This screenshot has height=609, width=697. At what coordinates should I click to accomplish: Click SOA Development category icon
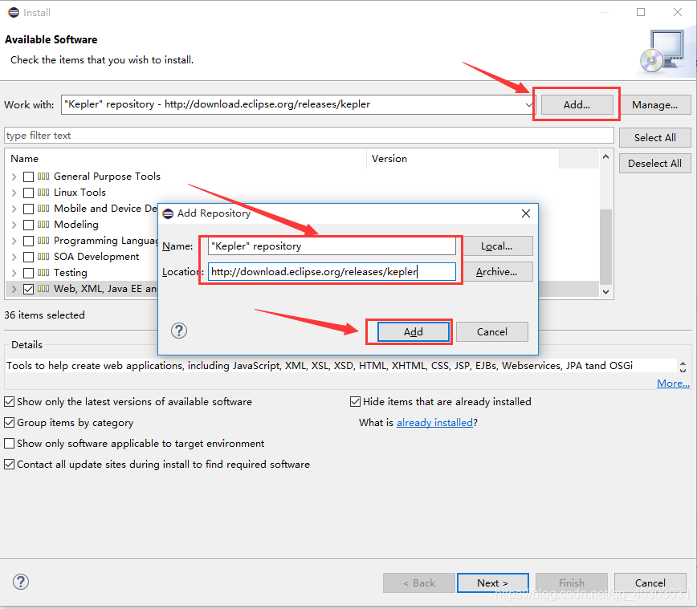(x=43, y=256)
